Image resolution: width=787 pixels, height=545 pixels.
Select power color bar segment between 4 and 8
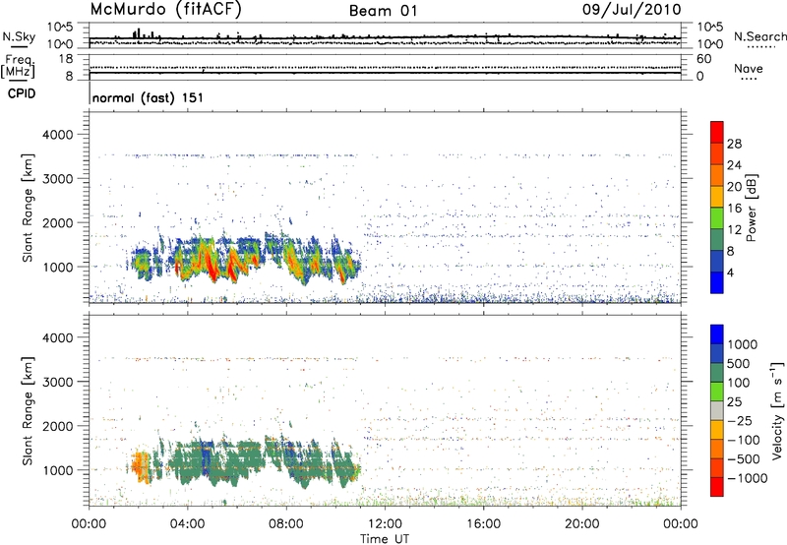coord(717,262)
